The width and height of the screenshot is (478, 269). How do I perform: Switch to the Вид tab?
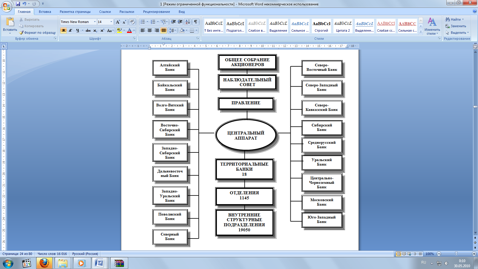tap(182, 12)
